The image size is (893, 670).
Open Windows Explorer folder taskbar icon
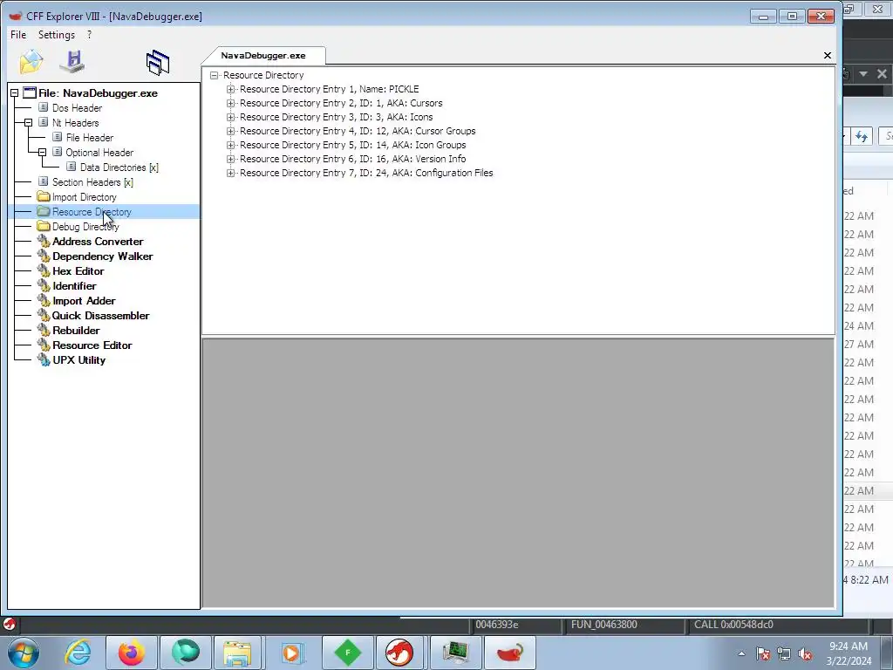tap(237, 653)
